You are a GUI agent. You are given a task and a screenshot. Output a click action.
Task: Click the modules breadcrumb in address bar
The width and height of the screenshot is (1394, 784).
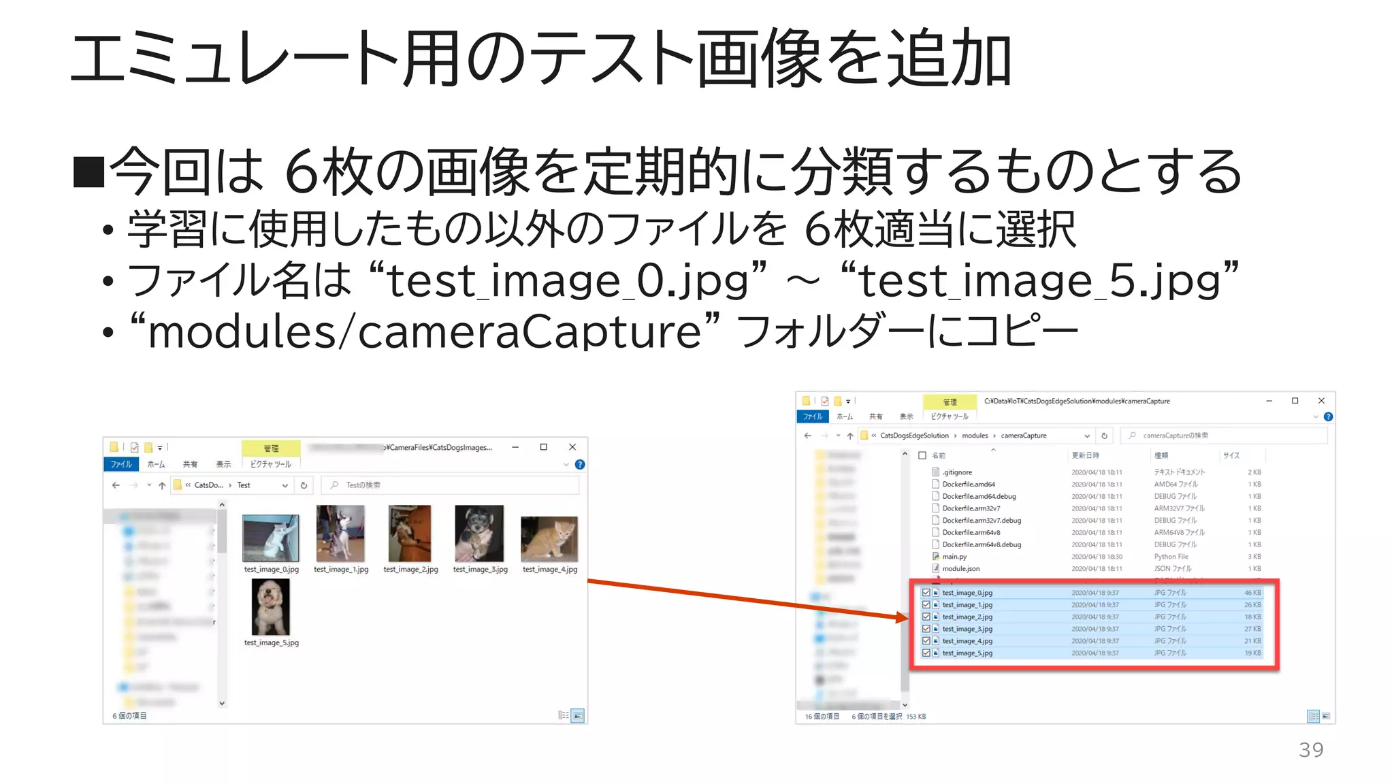[x=975, y=436]
